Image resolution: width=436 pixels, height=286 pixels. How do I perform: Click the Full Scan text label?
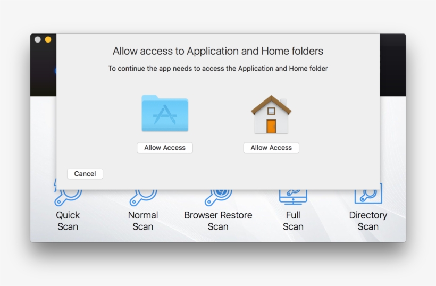pyautogui.click(x=293, y=221)
